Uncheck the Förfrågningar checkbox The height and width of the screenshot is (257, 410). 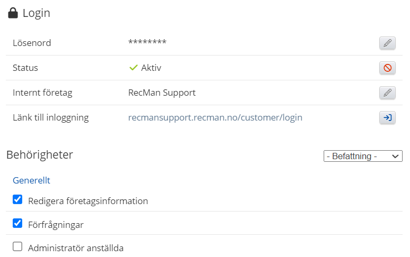(17, 224)
